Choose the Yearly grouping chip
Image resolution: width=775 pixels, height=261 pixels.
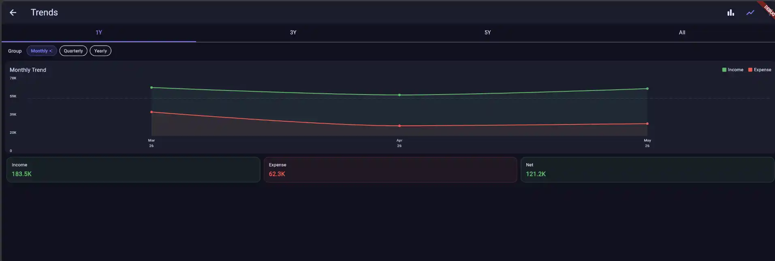coord(100,51)
